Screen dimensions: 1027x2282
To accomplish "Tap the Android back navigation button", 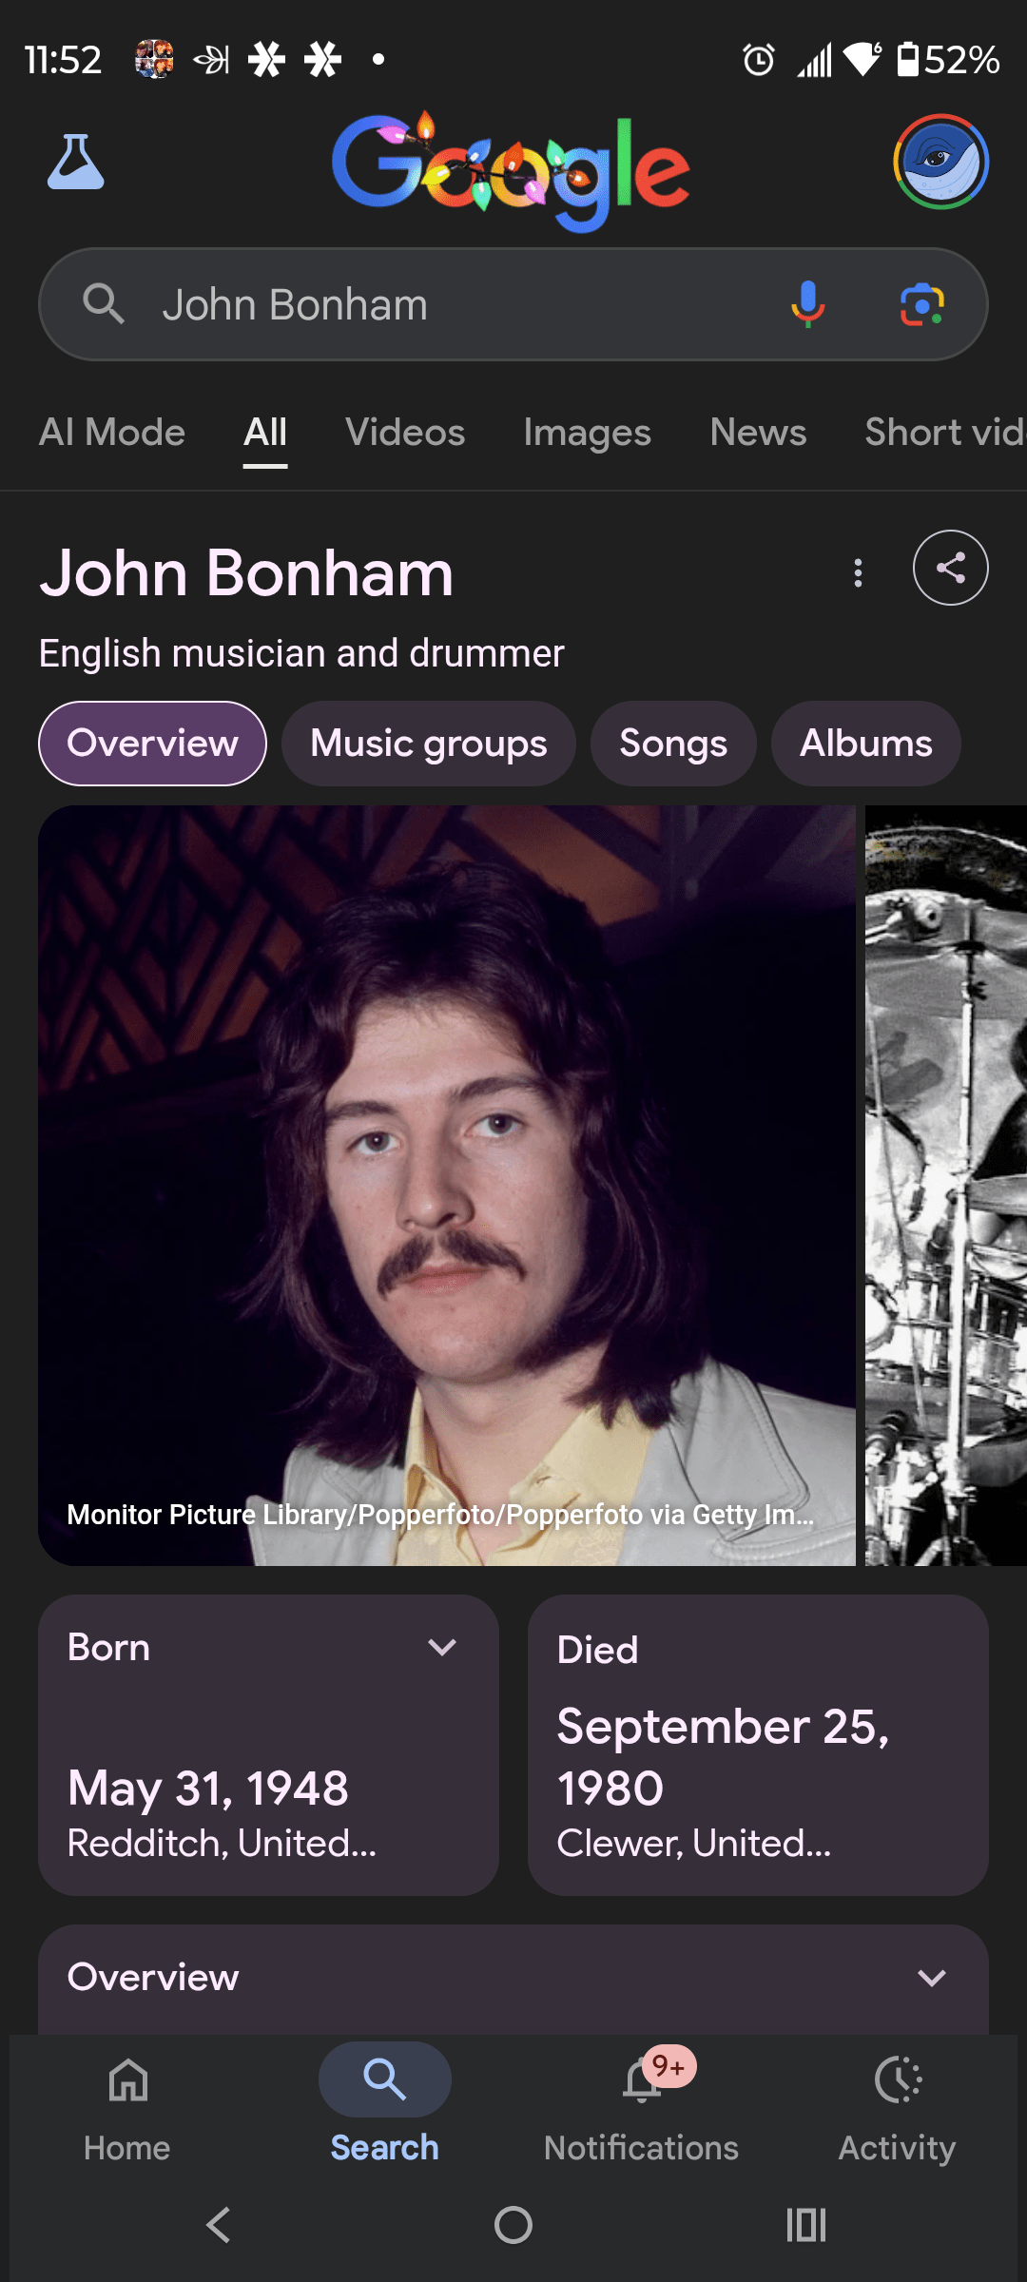I will [x=219, y=2225].
